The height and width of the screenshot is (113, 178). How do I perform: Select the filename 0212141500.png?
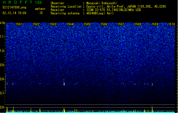(14, 7)
